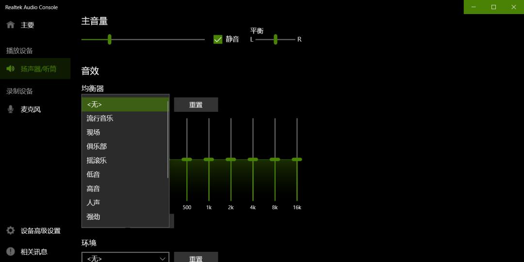Image resolution: width=524 pixels, height=262 pixels.
Task: Choose 俱乐部 equalizer preset
Action: pyautogui.click(x=125, y=147)
